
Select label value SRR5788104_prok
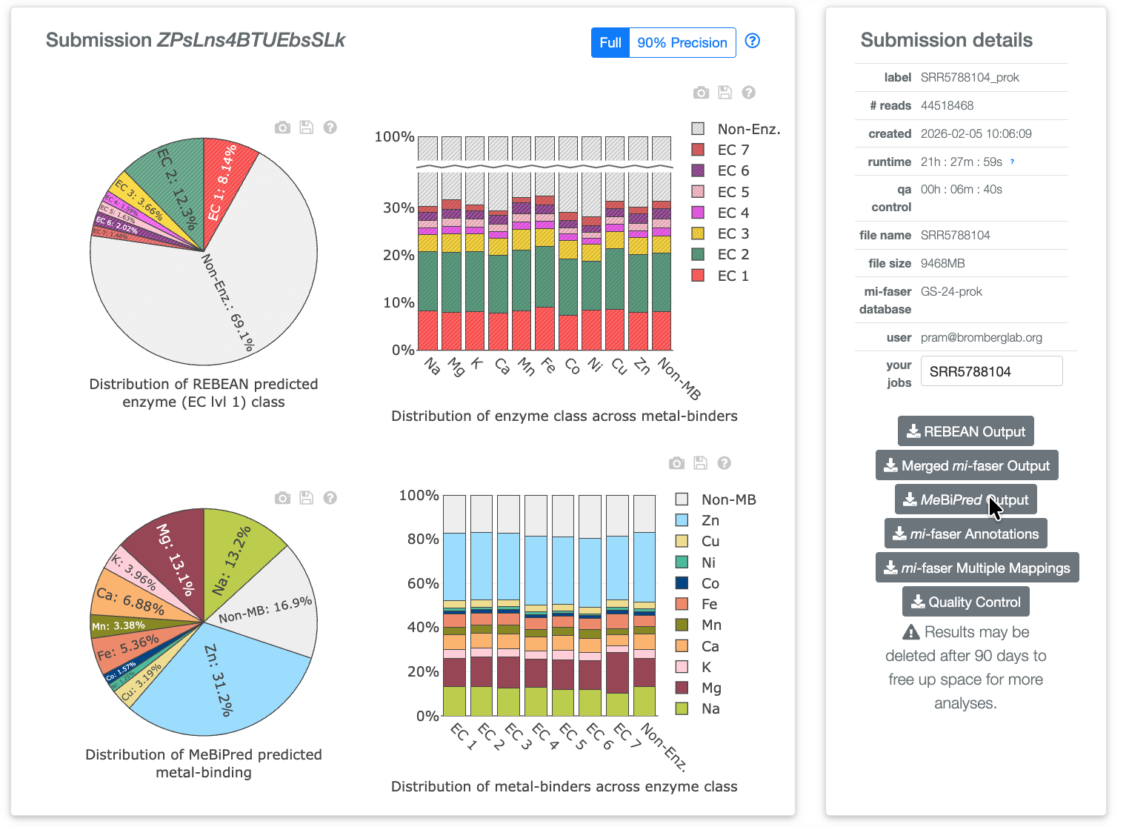click(x=970, y=77)
